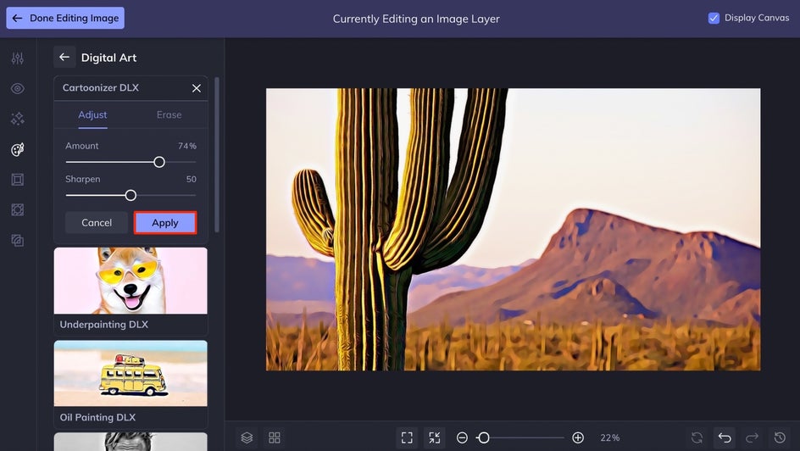Zoom in with the plus icon
The width and height of the screenshot is (800, 451).
click(578, 437)
